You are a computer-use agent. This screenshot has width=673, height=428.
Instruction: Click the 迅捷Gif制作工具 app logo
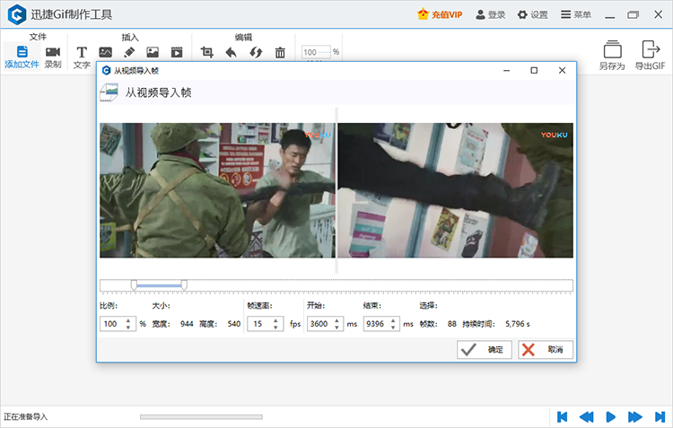(x=17, y=14)
